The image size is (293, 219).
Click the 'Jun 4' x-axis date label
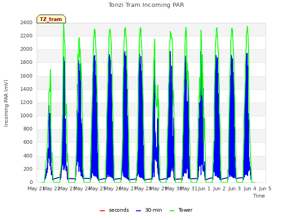(250, 188)
